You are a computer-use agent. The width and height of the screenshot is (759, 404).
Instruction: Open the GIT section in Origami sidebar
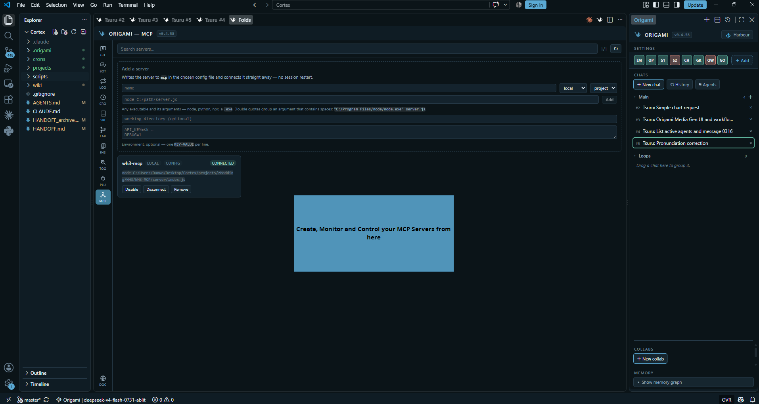click(103, 51)
